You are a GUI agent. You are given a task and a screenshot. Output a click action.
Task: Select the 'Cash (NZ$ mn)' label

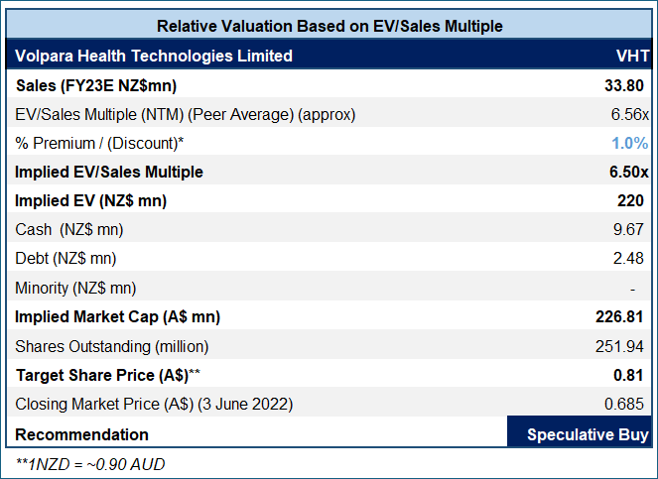pos(69,230)
